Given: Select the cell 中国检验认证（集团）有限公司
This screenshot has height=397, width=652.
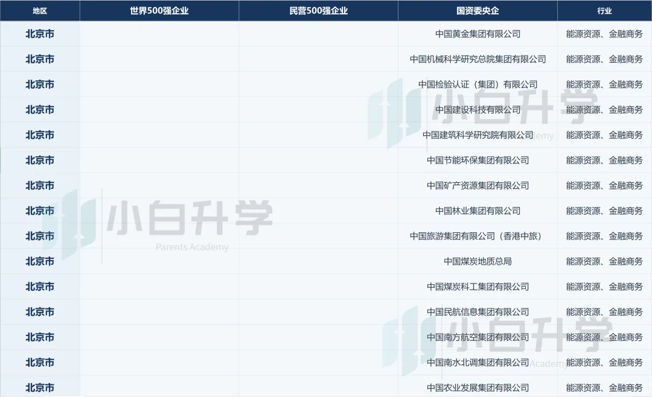Looking at the screenshot, I should [478, 84].
